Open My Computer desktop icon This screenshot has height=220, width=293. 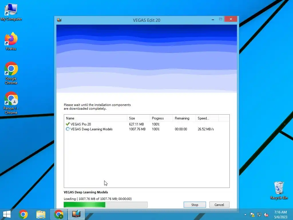(11, 12)
